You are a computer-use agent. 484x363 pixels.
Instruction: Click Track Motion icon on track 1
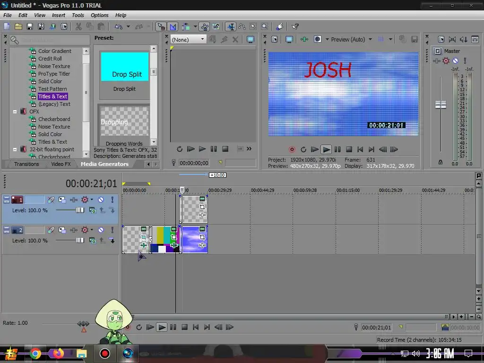[62, 200]
